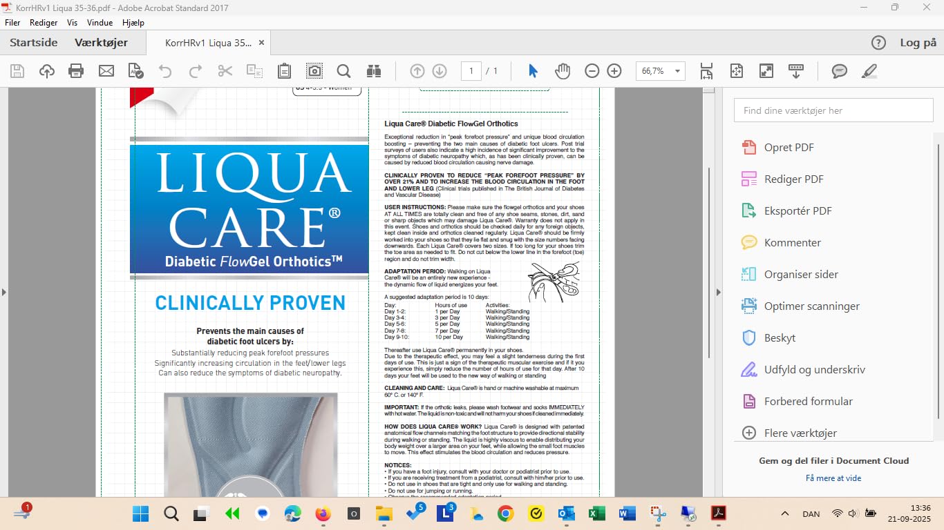Zoom out with the minus button
This screenshot has width=944, height=530.
(x=592, y=71)
